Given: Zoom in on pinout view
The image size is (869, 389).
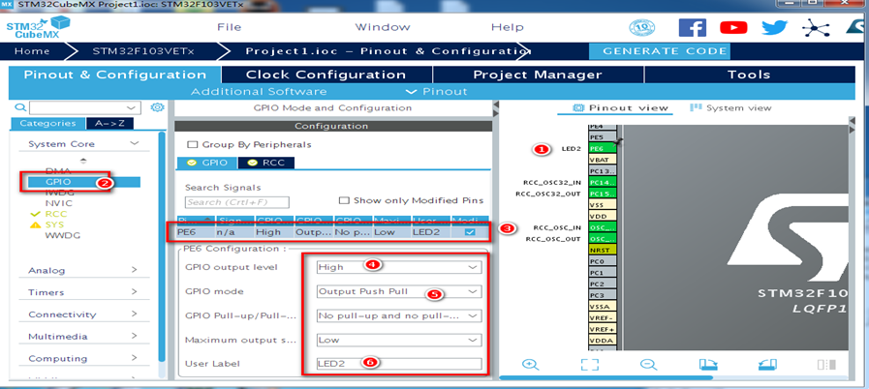Looking at the screenshot, I should (x=530, y=364).
